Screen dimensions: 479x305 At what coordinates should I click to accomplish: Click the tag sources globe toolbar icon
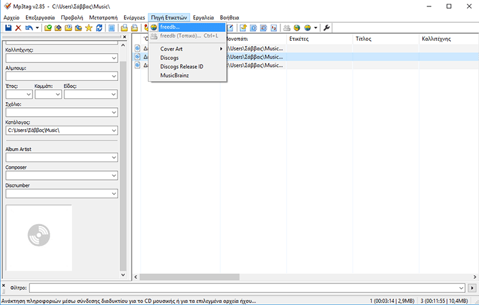(308, 28)
